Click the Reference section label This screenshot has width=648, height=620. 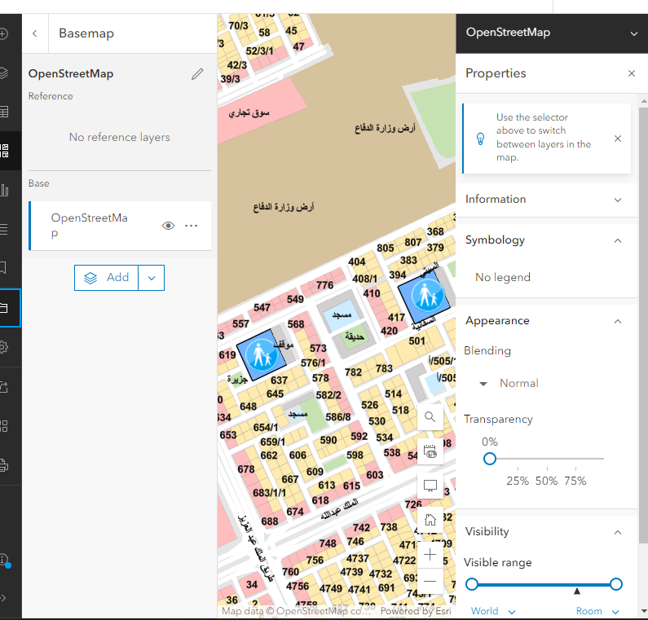51,96
